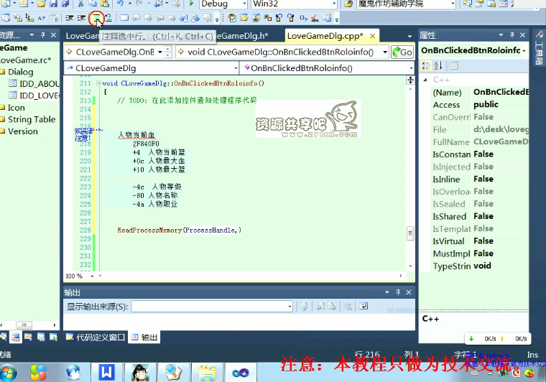Select IDD_ABOU dialog resource
Viewport: 546px width, 382px height.
pos(39,84)
